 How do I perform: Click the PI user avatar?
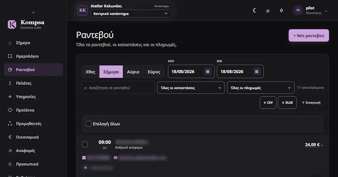pos(298,10)
